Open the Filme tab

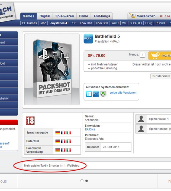point(84,16)
